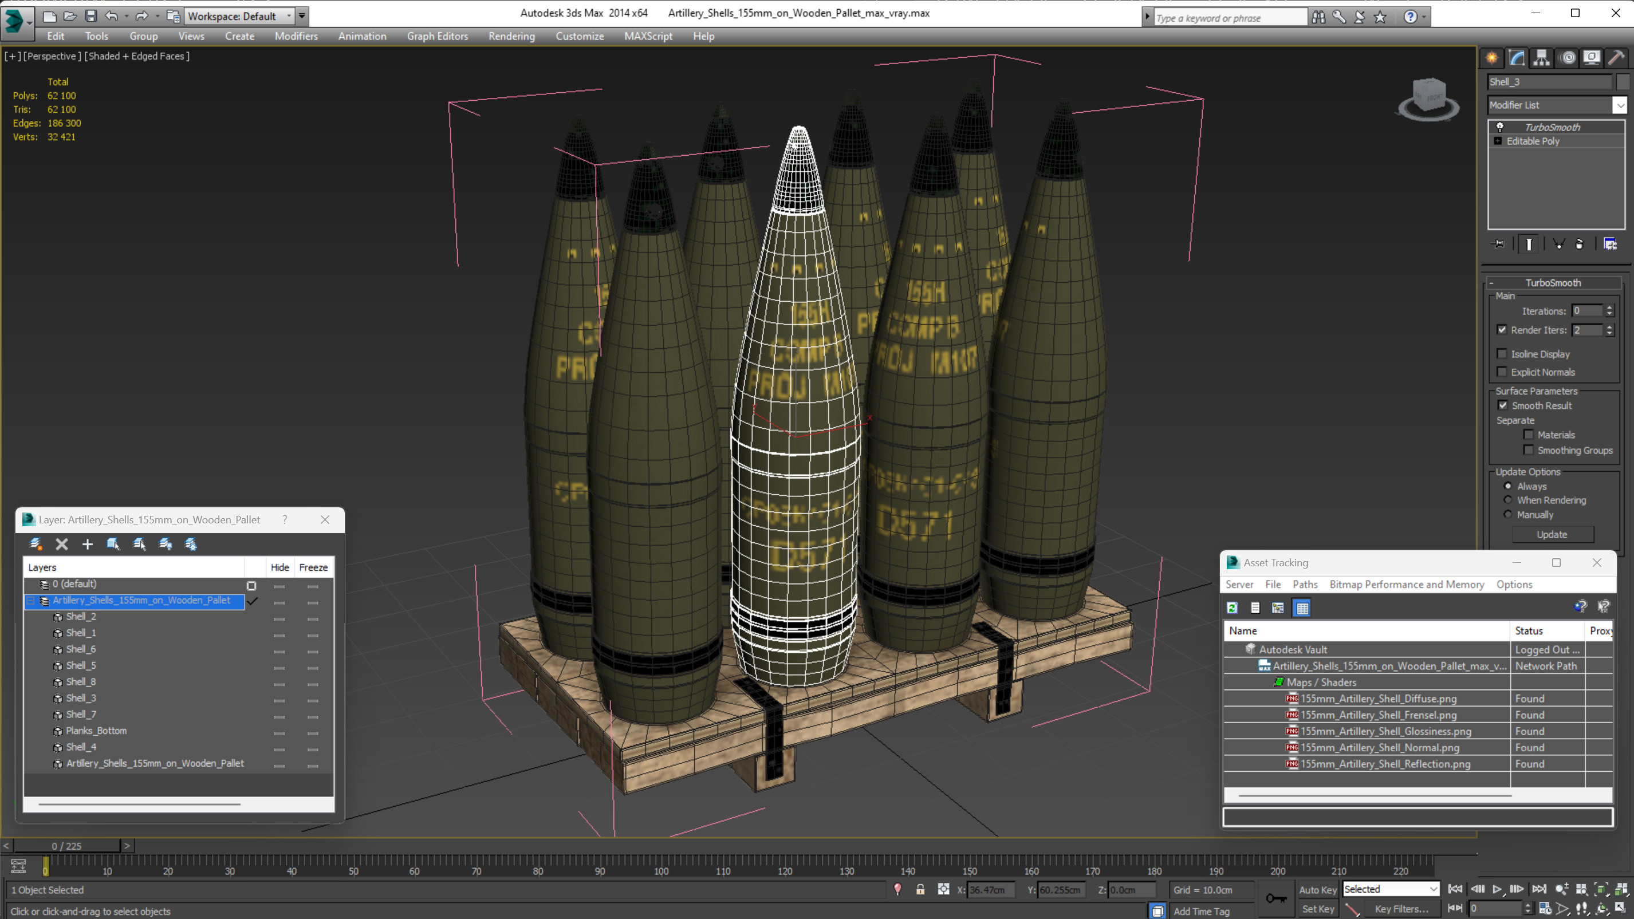The height and width of the screenshot is (919, 1634).
Task: Click the Perspective viewport label
Action: click(52, 56)
